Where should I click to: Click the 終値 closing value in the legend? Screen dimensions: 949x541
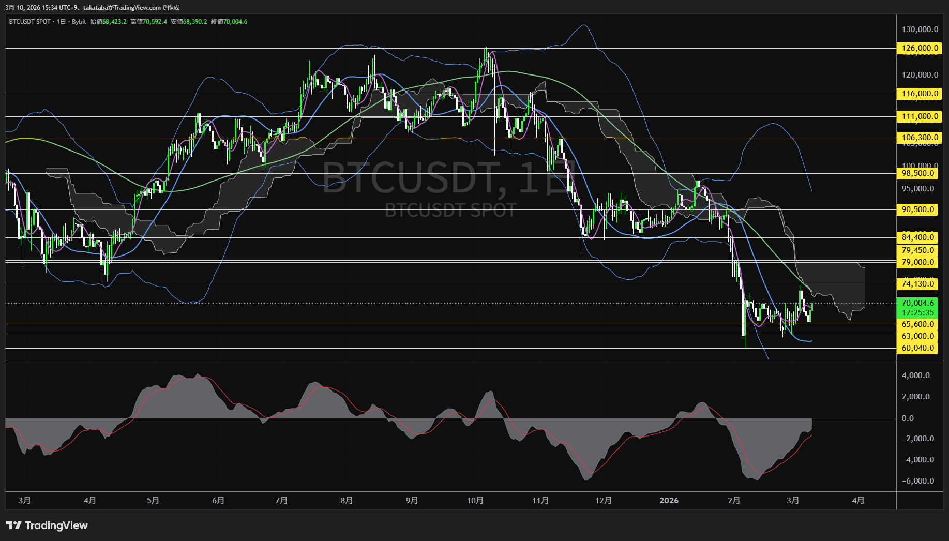[x=229, y=22]
